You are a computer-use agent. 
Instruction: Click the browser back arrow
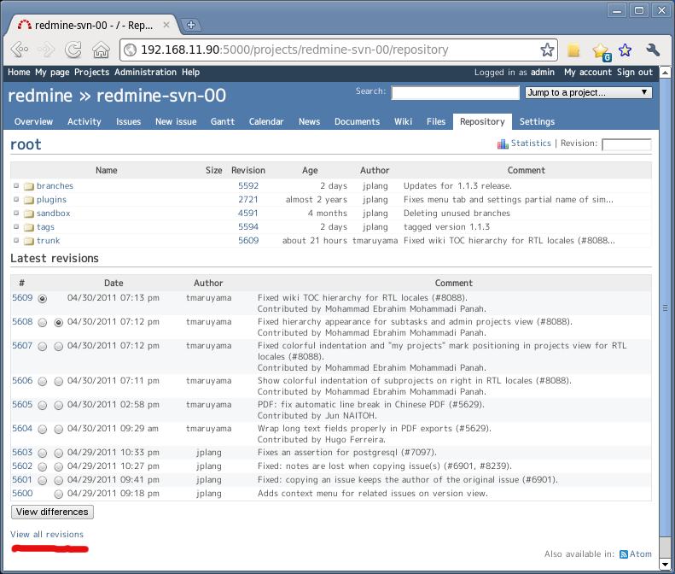tap(20, 50)
